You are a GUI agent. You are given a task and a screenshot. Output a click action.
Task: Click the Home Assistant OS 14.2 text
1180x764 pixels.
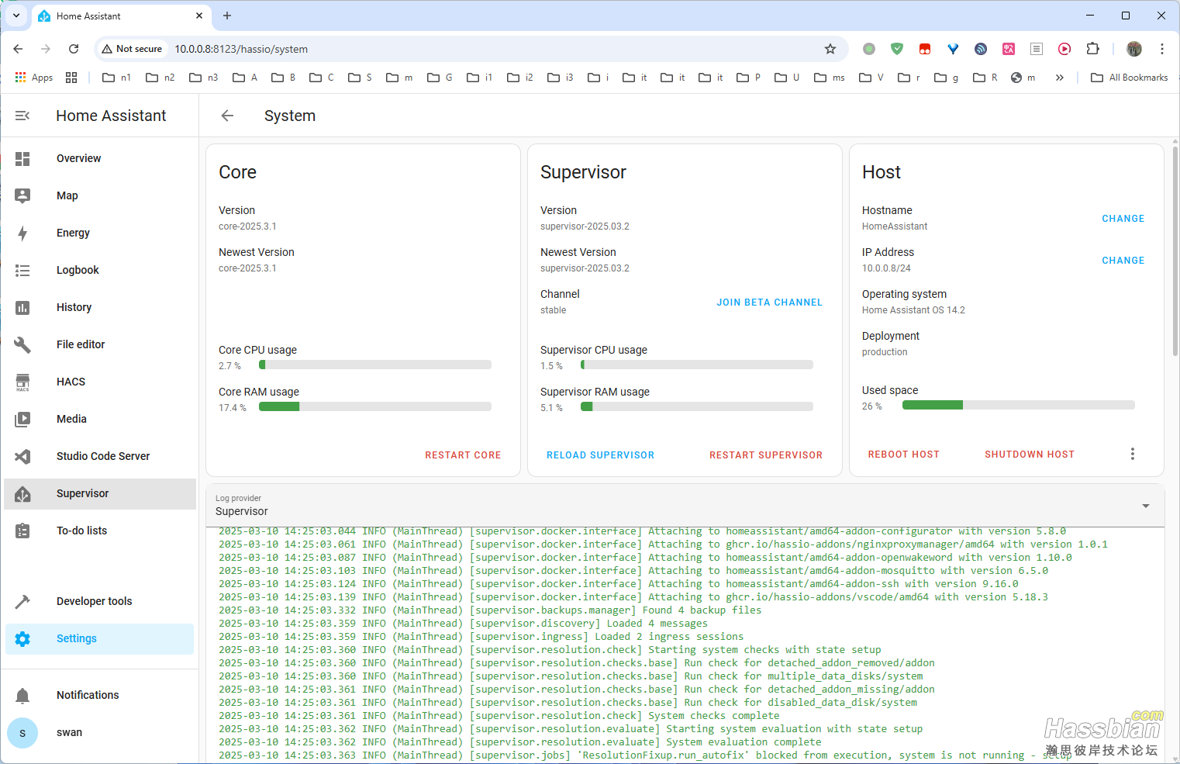click(913, 310)
